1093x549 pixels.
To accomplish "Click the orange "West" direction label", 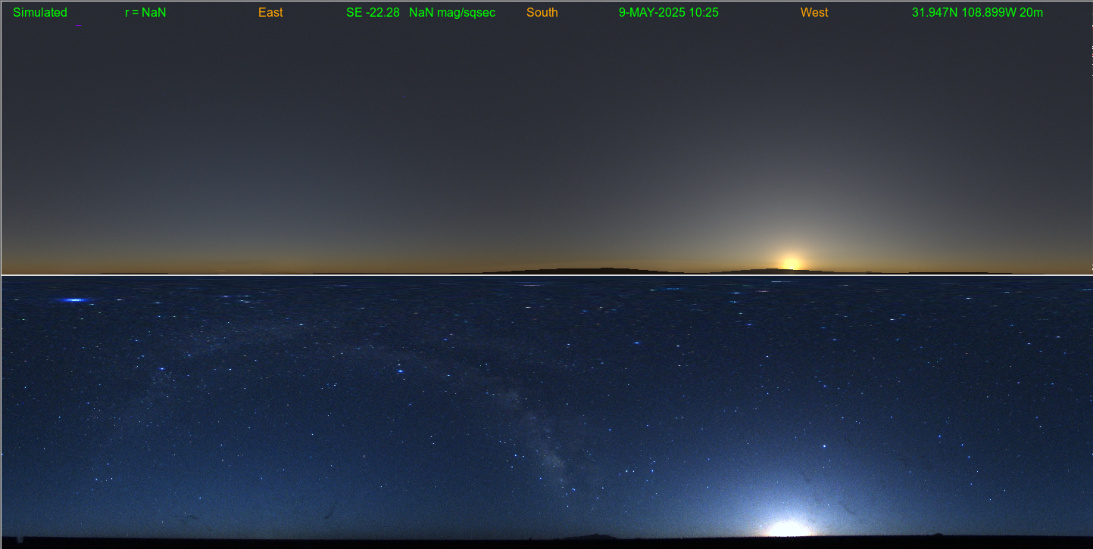I will tap(814, 12).
